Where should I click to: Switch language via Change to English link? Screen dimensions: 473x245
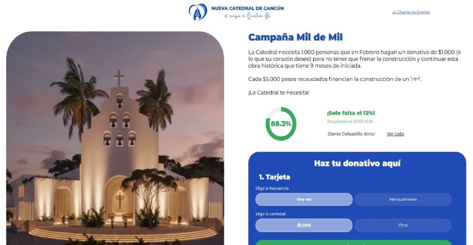(411, 12)
